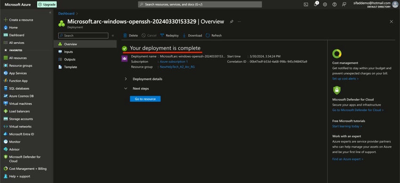The width and height of the screenshot is (400, 183).
Task: Click the Monitor gauge icon
Action: coord(6,142)
